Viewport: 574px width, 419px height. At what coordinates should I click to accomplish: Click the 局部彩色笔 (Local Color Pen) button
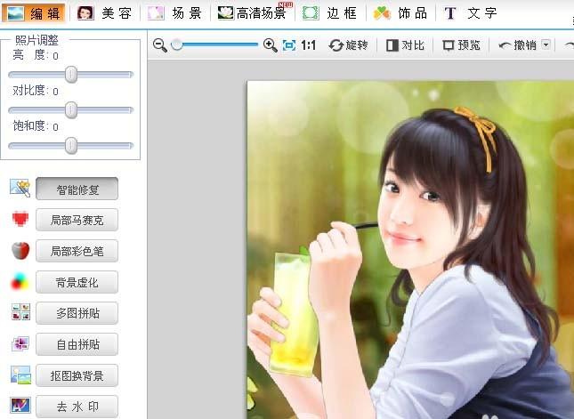(77, 251)
